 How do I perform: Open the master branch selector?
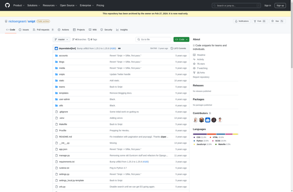tap(62, 39)
